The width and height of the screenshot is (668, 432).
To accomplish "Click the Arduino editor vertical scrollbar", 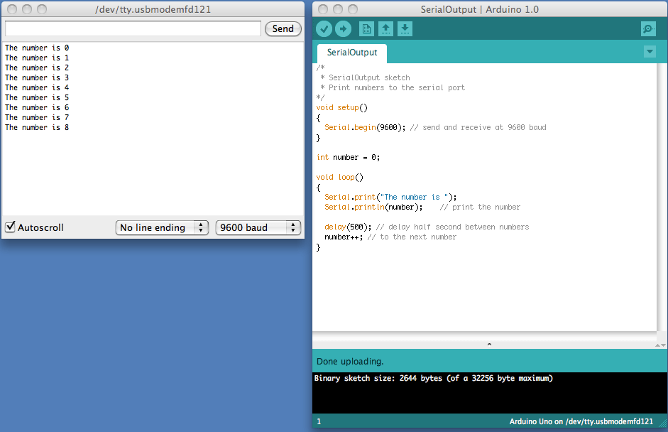I will 662,197.
